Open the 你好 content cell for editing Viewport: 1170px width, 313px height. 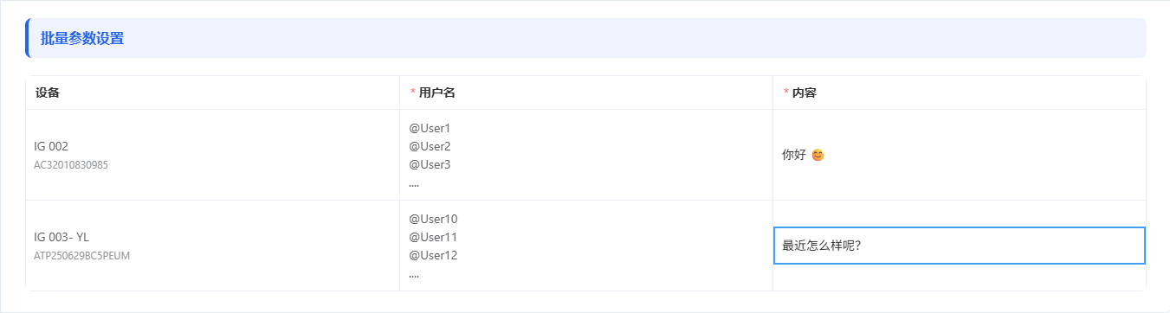960,155
